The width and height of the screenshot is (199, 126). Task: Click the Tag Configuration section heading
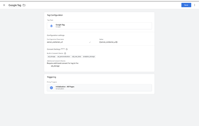pos(55,15)
